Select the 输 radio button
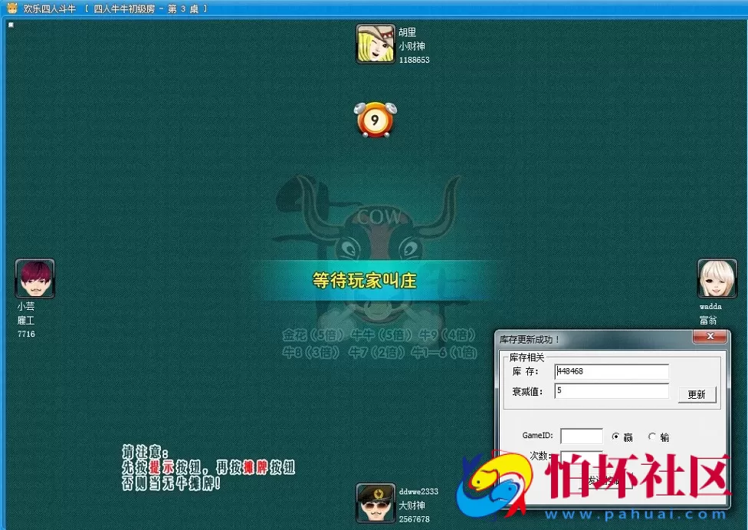Viewport: 748px width, 530px height. coord(652,436)
